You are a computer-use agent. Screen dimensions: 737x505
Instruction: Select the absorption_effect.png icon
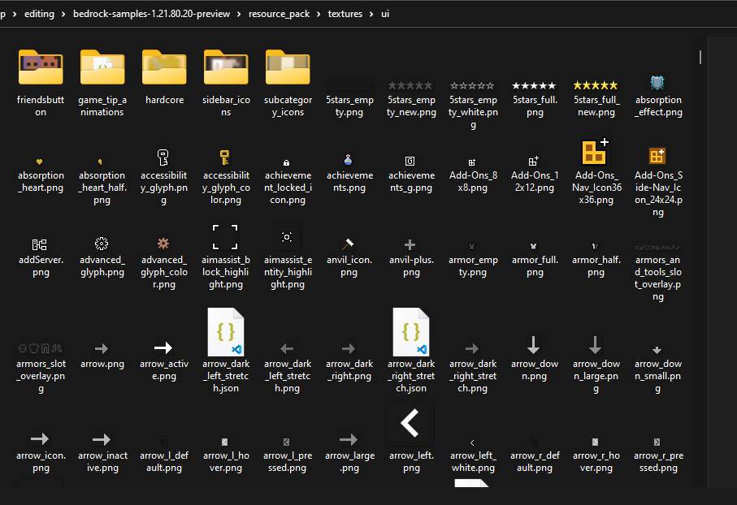coord(657,84)
